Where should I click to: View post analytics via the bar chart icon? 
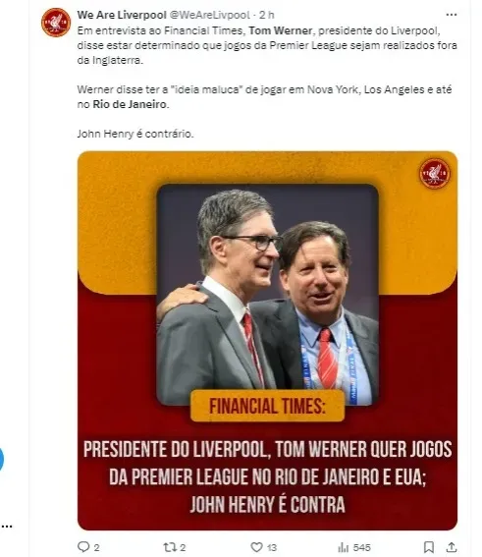coord(344,547)
